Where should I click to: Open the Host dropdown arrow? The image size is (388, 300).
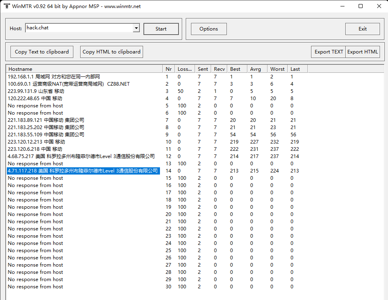coord(136,28)
